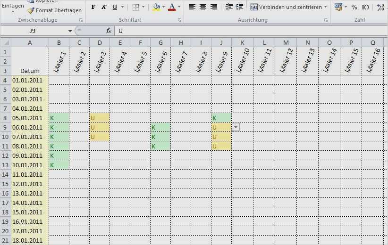
Task: Select yellow U cell in D10
Action: click(x=100, y=137)
